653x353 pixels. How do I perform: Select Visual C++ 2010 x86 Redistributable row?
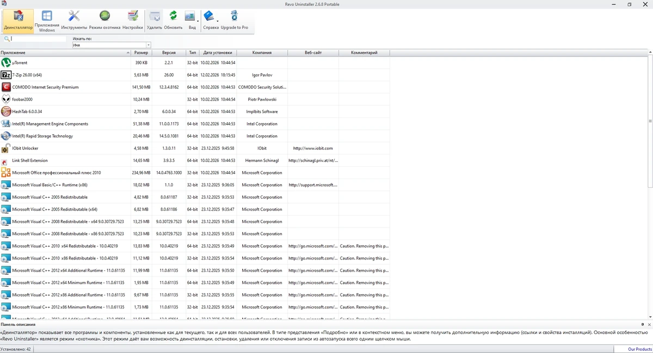tap(195, 258)
